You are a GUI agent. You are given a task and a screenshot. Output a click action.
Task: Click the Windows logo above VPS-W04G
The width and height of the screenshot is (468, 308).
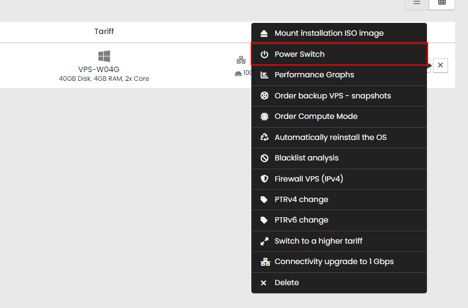[104, 56]
